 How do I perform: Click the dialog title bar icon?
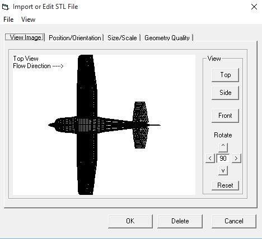(5, 7)
